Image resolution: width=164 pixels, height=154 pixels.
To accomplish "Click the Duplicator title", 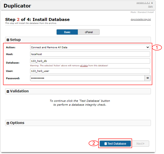I will tap(17, 6).
